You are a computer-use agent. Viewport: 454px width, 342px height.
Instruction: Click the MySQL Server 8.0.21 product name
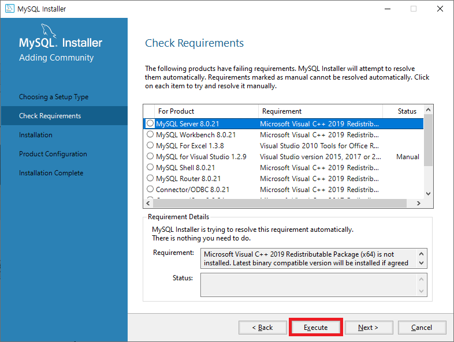188,124
